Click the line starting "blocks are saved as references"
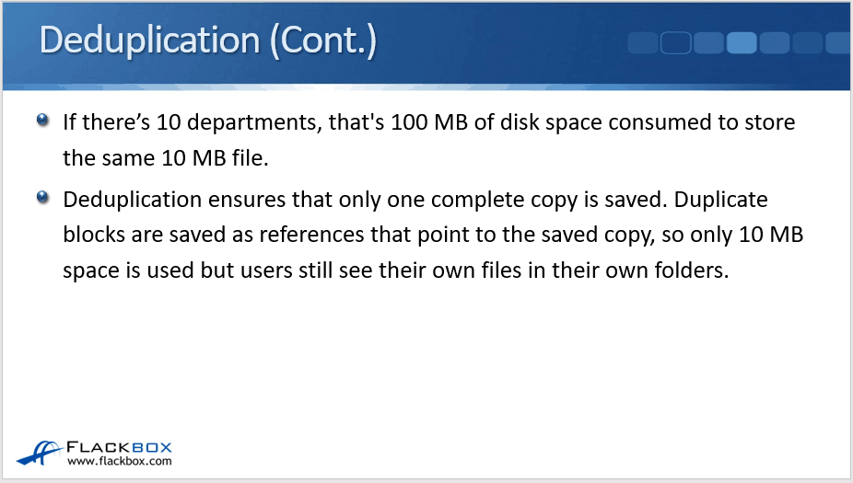Image resolution: width=853 pixels, height=483 pixels. (x=433, y=235)
